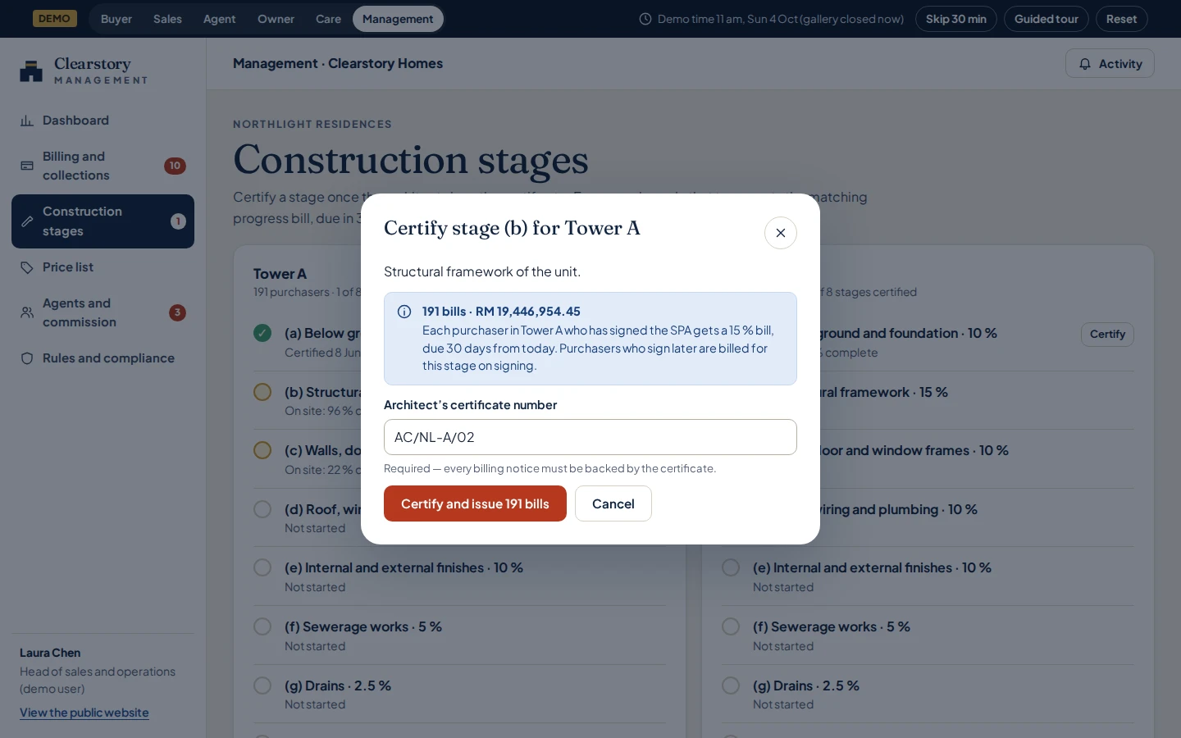Open Billing and collections

(x=103, y=166)
